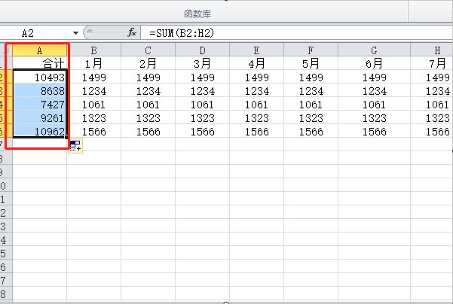Click the 4月 header cell

[x=256, y=63]
